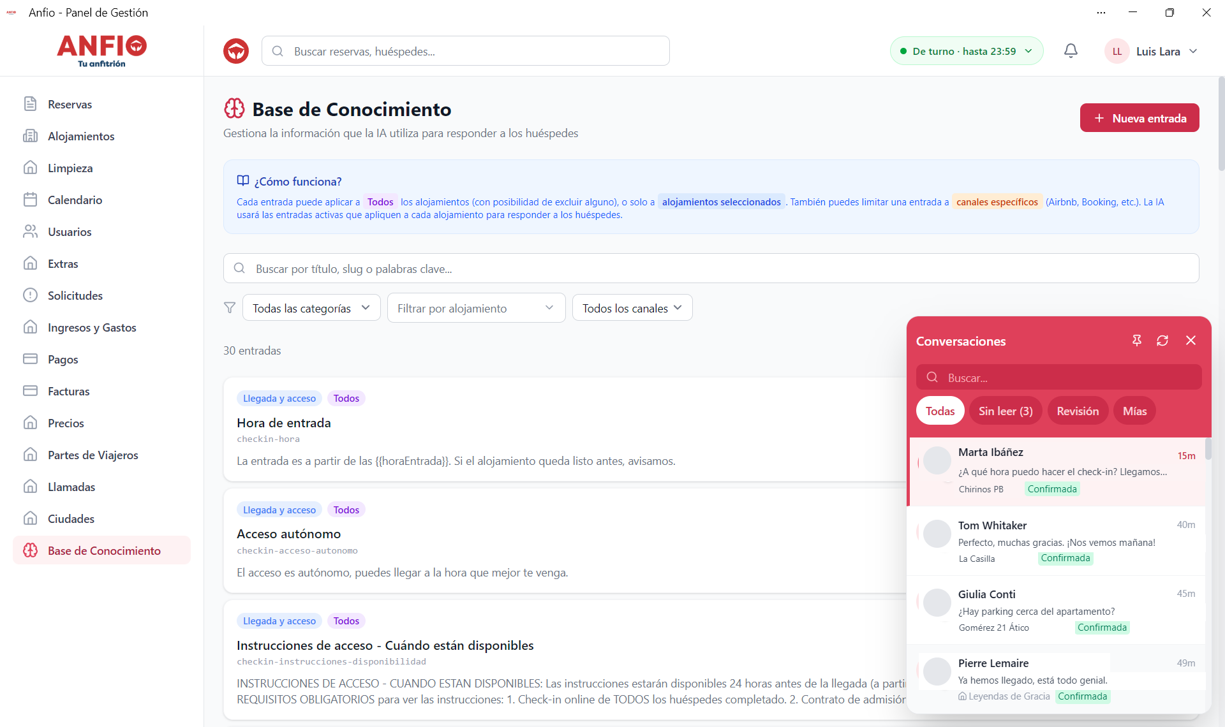The width and height of the screenshot is (1225, 727).
Task: Click the ANFIO Tu anfitrión logo
Action: pyautogui.click(x=102, y=51)
